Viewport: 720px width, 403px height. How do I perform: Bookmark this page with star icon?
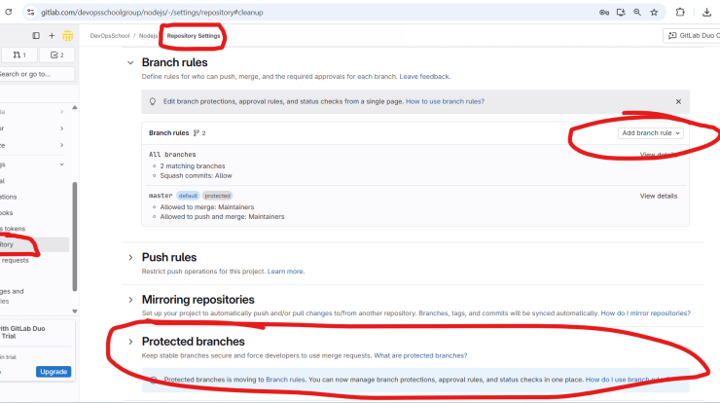(x=654, y=13)
